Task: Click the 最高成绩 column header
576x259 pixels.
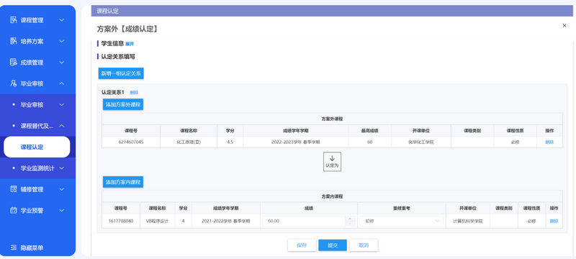Action: point(369,131)
